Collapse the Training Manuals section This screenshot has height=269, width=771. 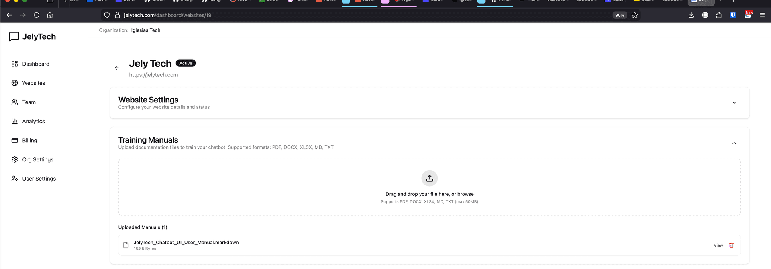coord(734,143)
